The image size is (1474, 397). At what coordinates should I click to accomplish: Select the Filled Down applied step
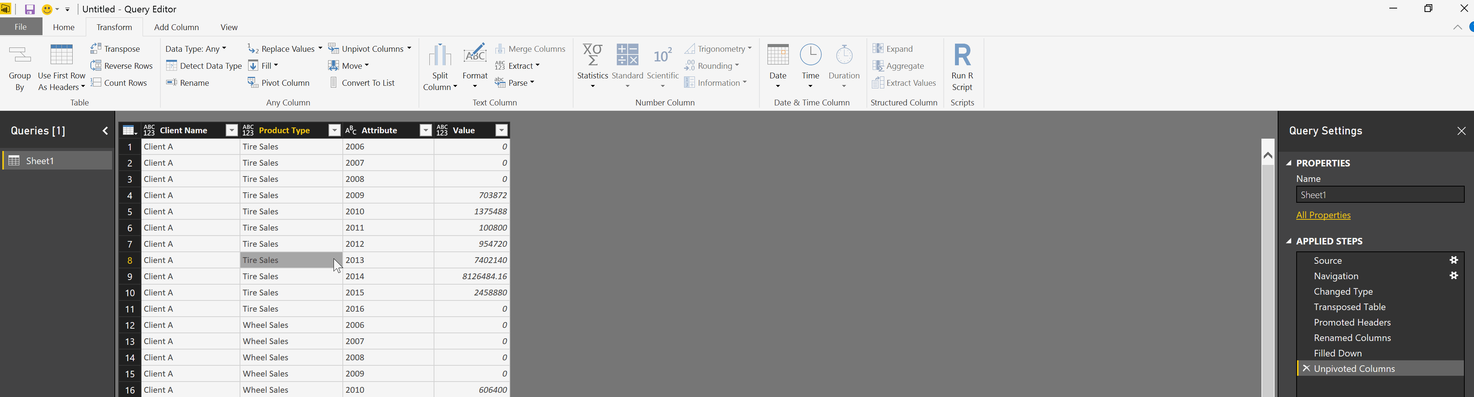[x=1337, y=353]
